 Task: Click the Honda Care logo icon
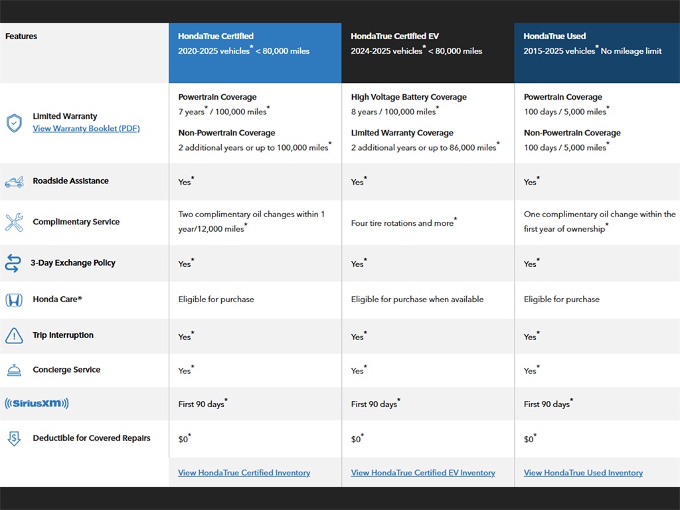[14, 300]
